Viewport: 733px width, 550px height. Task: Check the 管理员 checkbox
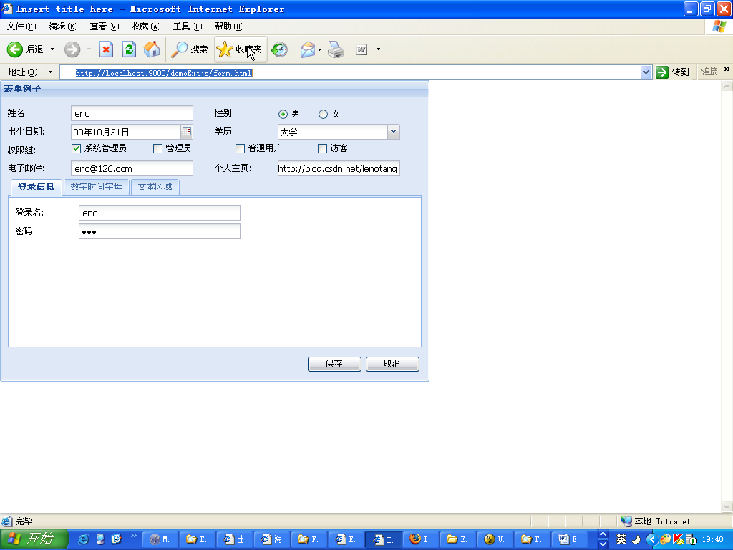click(157, 148)
